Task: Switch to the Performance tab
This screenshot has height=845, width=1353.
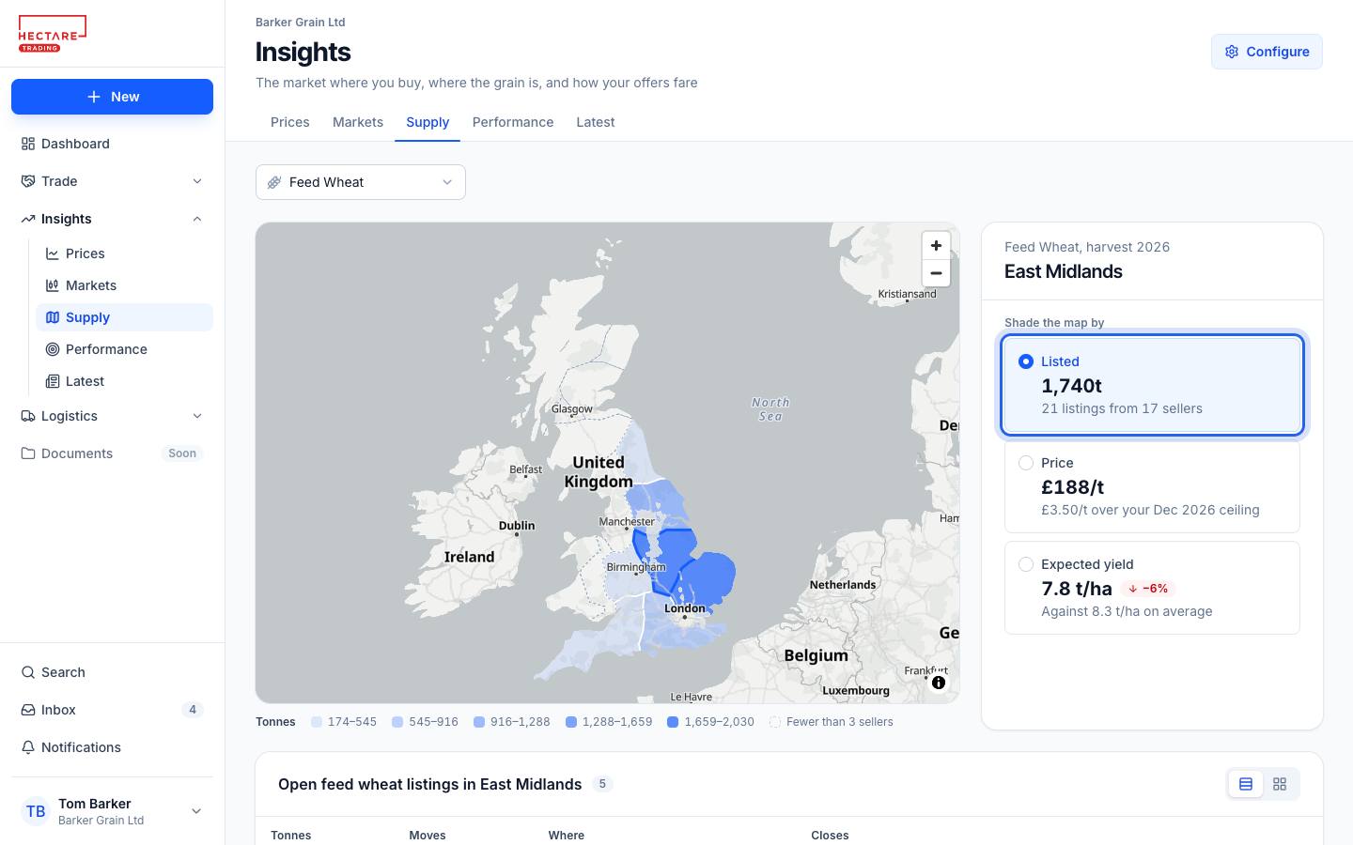Action: tap(513, 122)
